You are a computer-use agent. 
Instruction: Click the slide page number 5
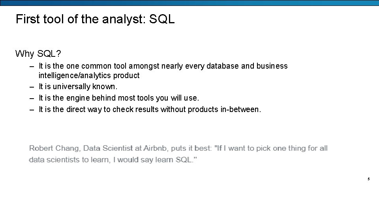pos(368,179)
